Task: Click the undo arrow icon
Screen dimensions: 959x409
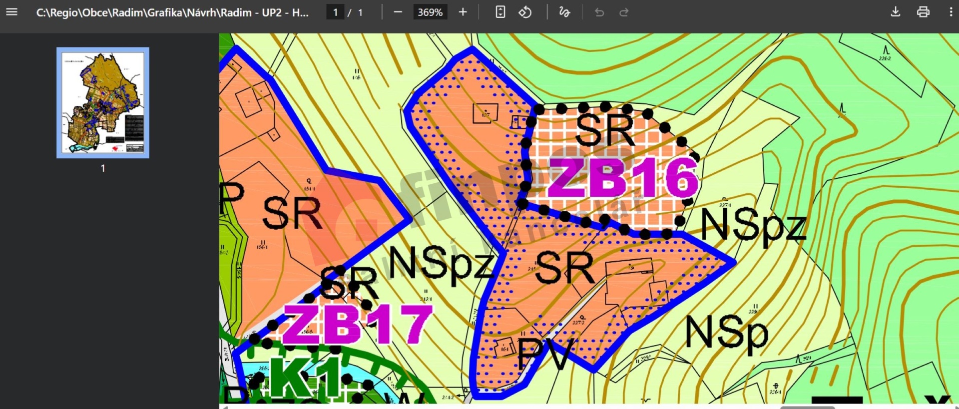Action: (x=599, y=12)
